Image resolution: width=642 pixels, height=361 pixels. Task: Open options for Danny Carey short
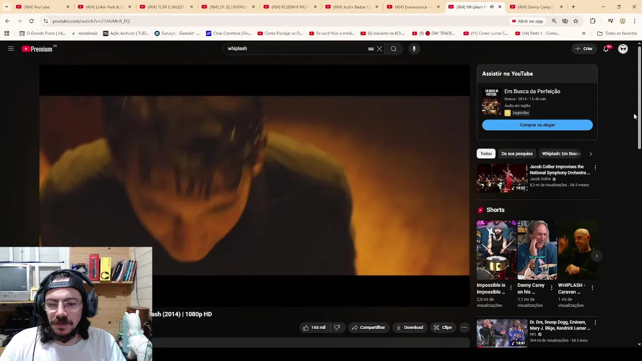(x=552, y=288)
